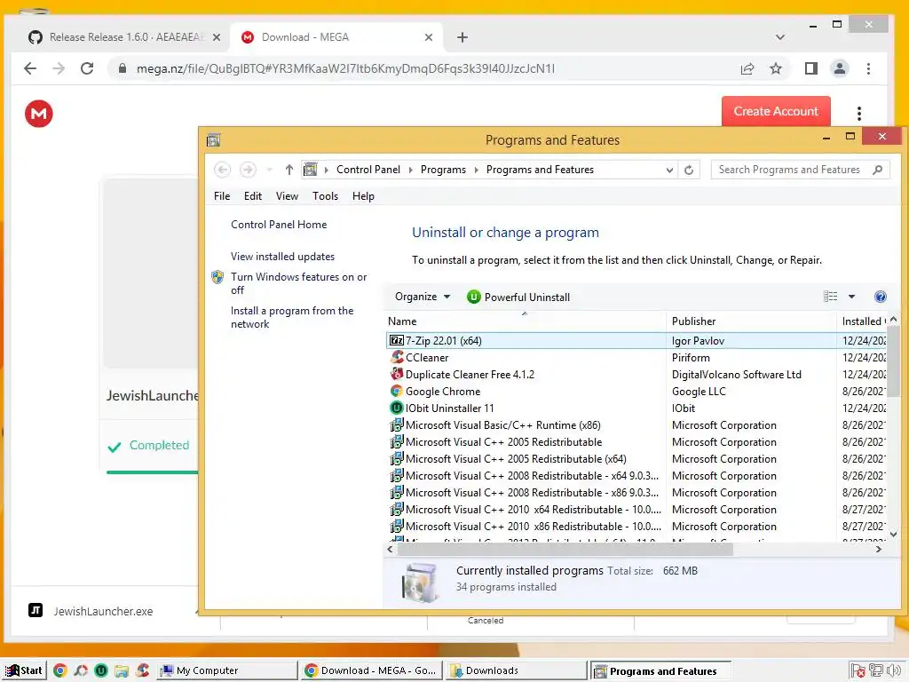Viewport: 909px width, 682px height.
Task: Expand the Organize dropdown
Action: point(422,297)
